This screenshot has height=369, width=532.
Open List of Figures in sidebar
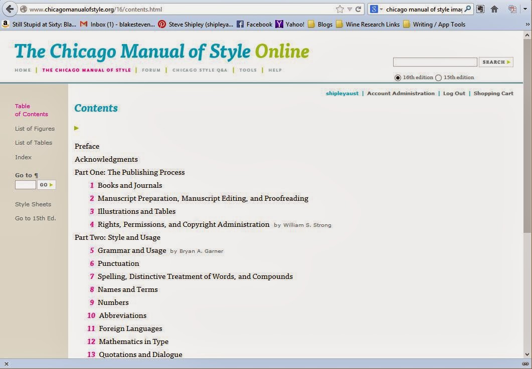(35, 129)
